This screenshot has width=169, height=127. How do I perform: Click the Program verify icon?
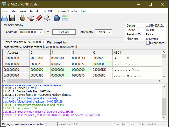[47, 18]
